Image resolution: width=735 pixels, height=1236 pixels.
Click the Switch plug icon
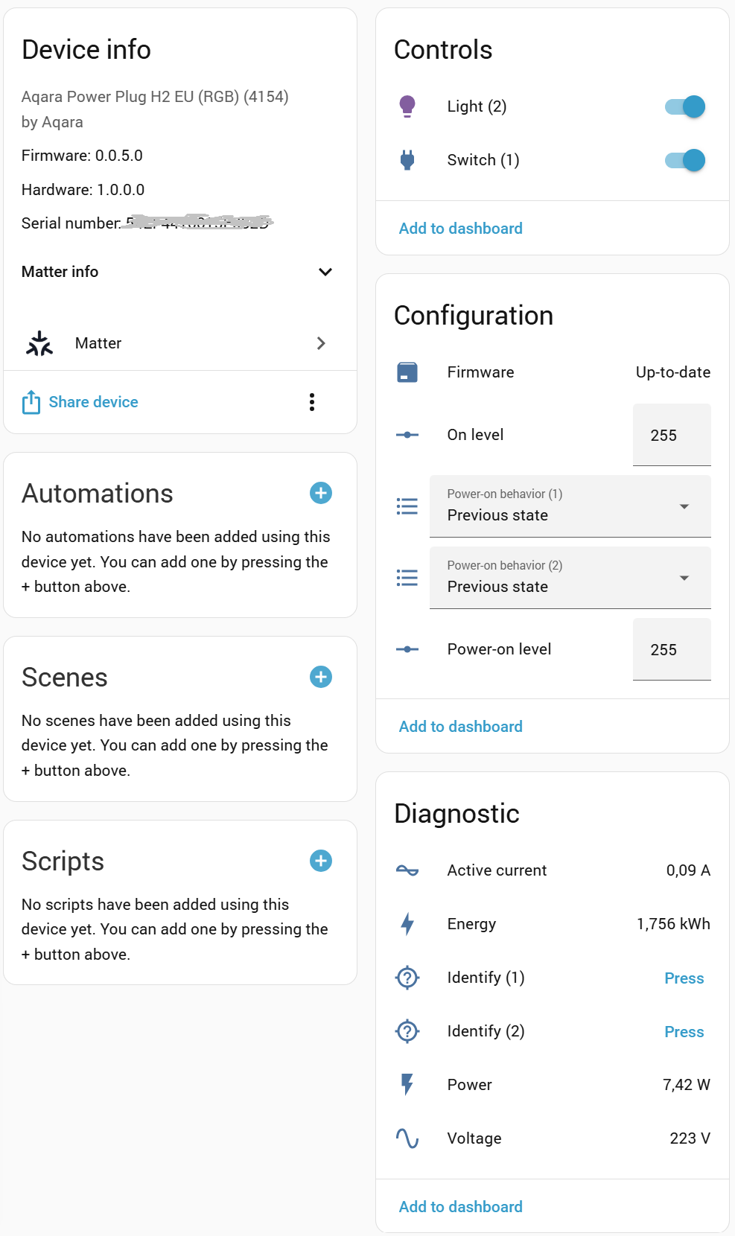click(407, 160)
